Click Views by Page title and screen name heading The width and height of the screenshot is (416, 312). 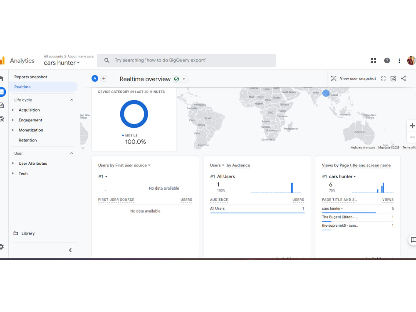click(356, 165)
